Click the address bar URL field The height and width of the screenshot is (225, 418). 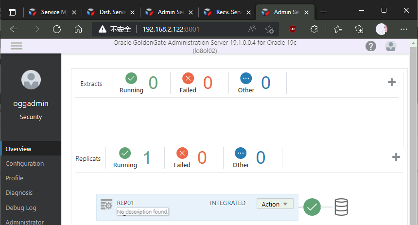coord(194,29)
